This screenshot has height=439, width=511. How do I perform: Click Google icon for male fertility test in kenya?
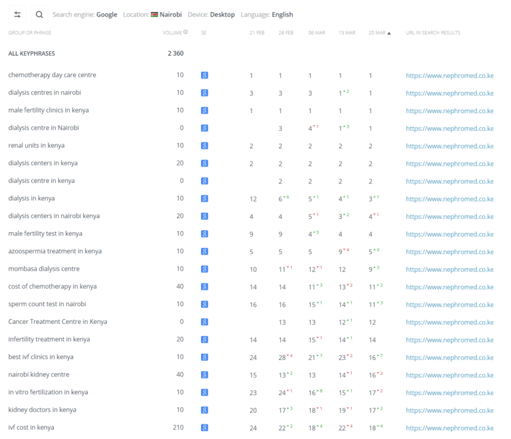pyautogui.click(x=204, y=233)
